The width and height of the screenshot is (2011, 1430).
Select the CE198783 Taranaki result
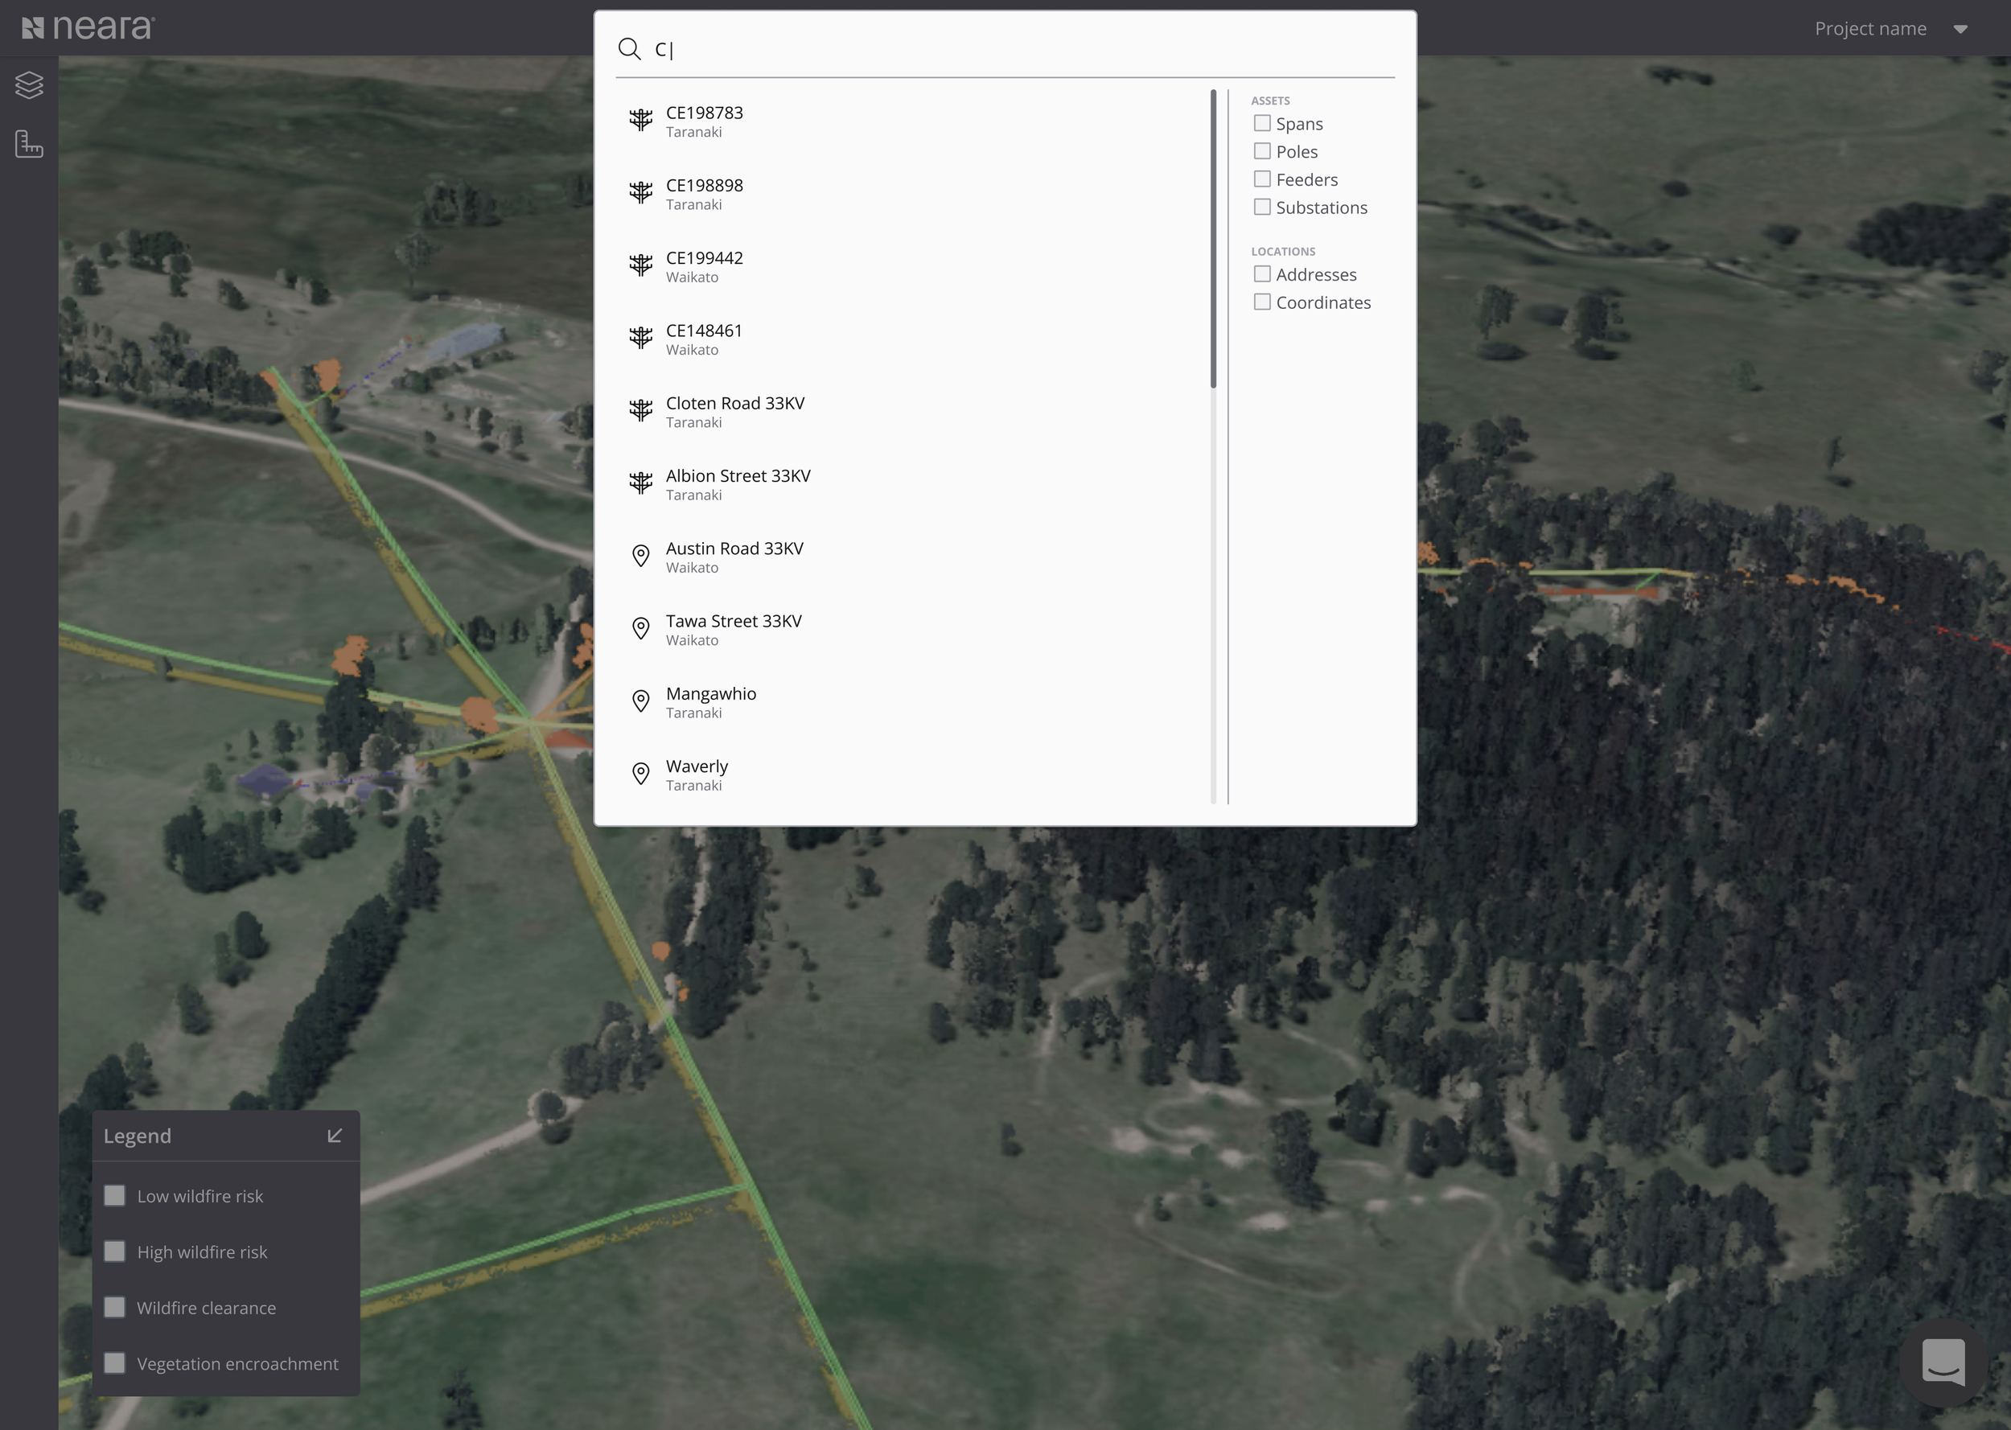pyautogui.click(x=705, y=121)
